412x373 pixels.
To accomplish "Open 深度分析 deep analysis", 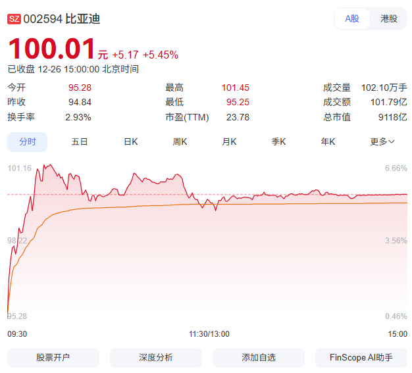I will (156, 357).
